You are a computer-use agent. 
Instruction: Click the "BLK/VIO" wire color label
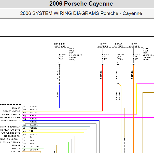(x=33, y=116)
